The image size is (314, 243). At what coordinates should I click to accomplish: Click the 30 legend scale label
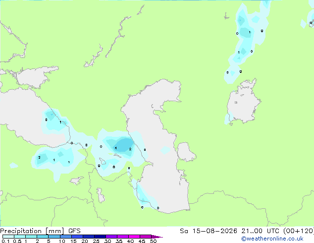coord(107,241)
